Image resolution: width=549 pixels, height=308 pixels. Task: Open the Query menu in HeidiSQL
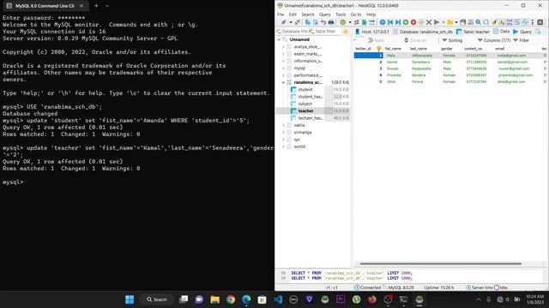(x=324, y=15)
